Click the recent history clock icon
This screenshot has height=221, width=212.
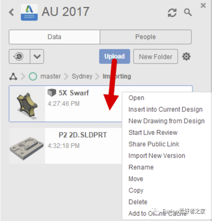tap(20, 56)
